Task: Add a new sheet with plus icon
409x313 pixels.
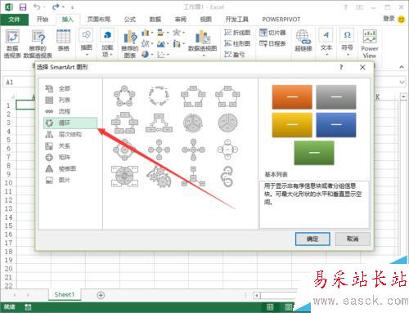Action: [101, 295]
